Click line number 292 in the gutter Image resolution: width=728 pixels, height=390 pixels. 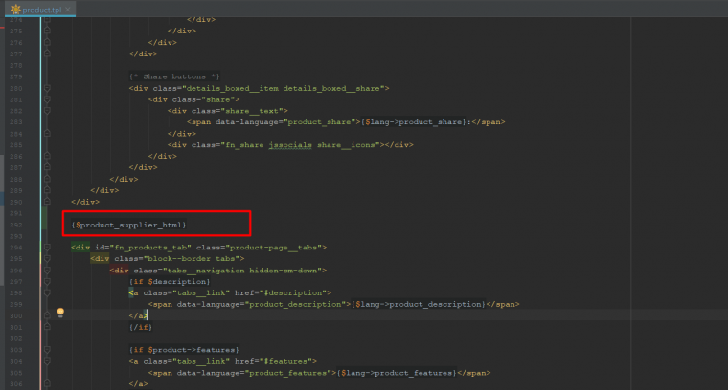16,225
